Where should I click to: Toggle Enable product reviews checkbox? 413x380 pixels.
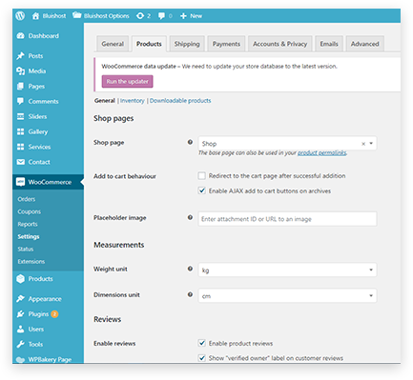[x=202, y=343]
